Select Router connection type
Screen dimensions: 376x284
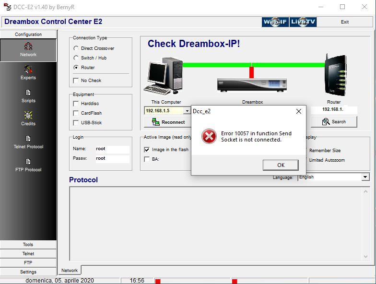(76, 67)
